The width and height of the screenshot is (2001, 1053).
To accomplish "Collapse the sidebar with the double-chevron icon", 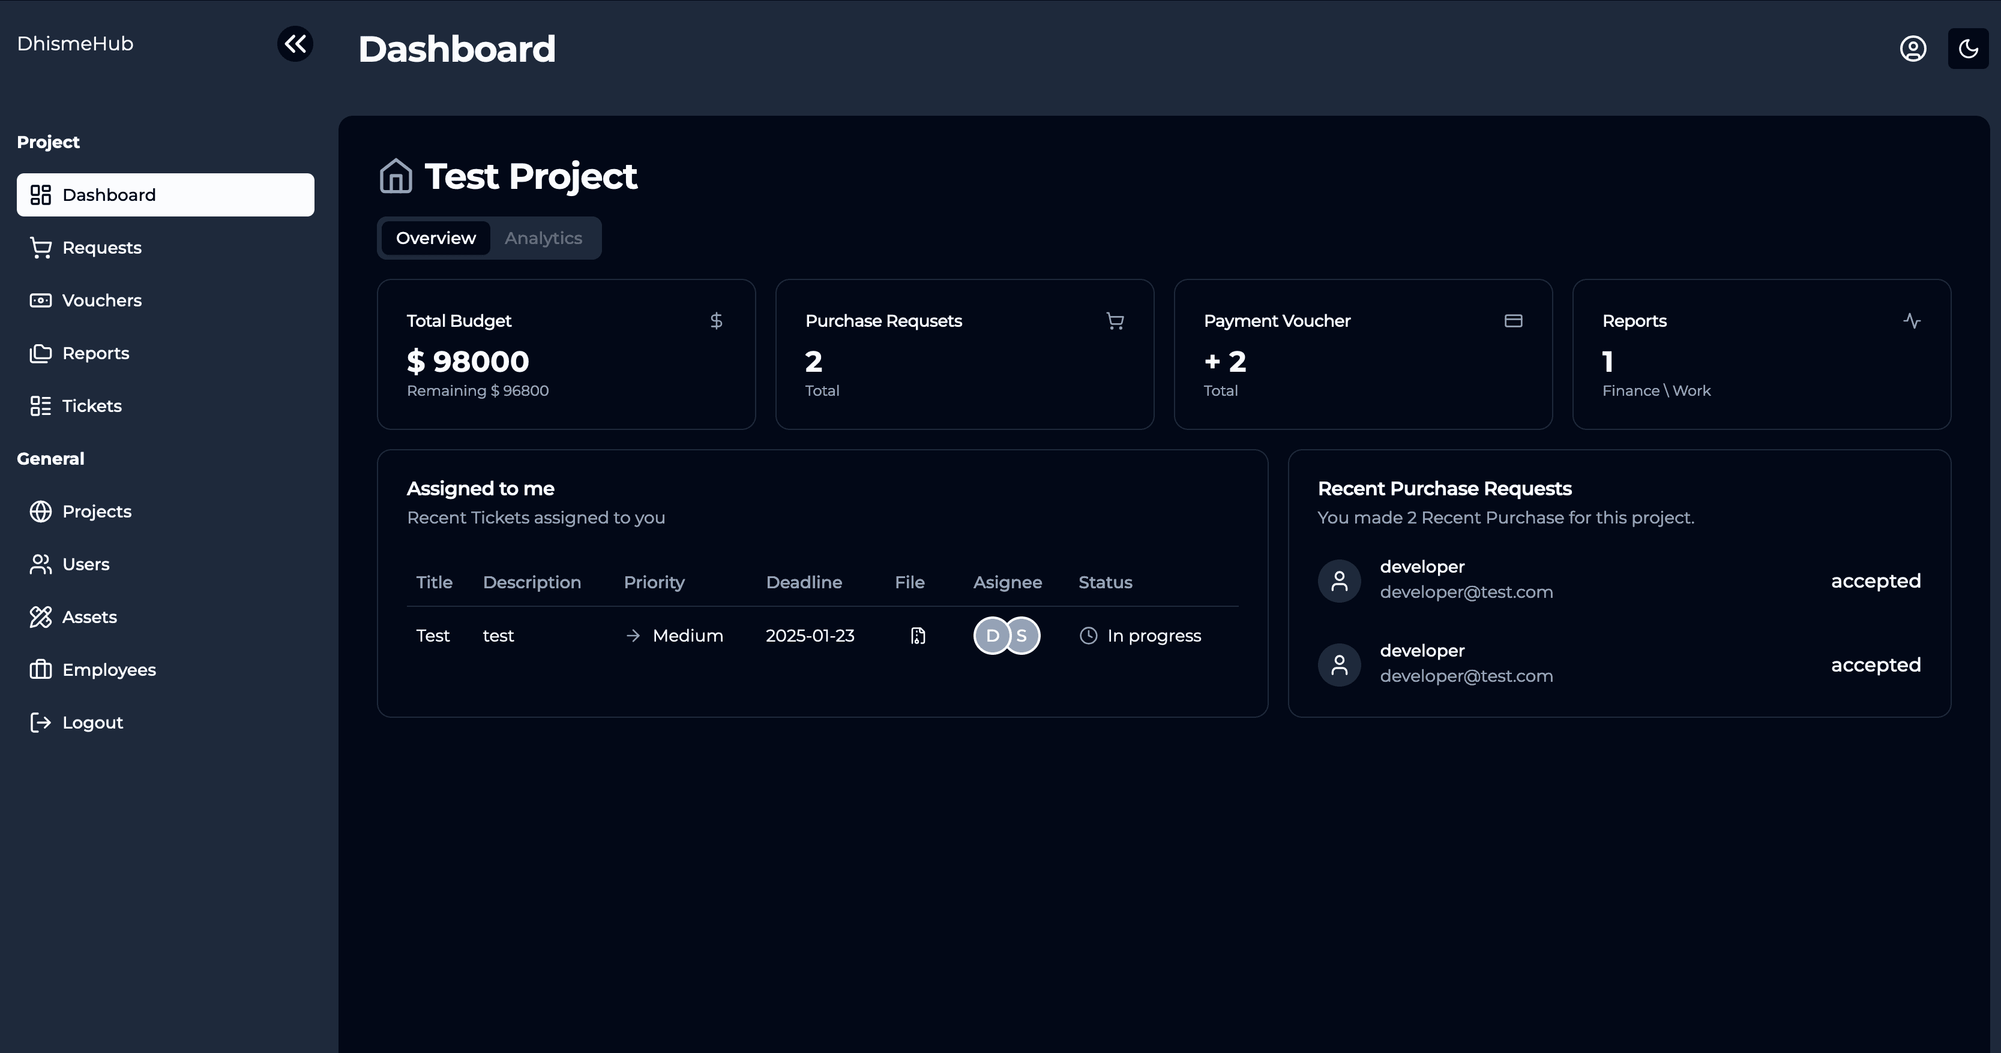I will pyautogui.click(x=295, y=43).
